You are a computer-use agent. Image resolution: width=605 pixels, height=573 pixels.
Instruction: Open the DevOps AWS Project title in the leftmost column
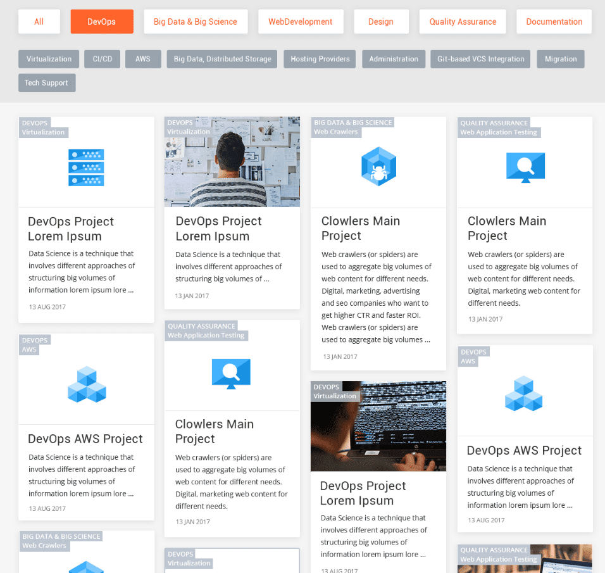click(x=85, y=439)
